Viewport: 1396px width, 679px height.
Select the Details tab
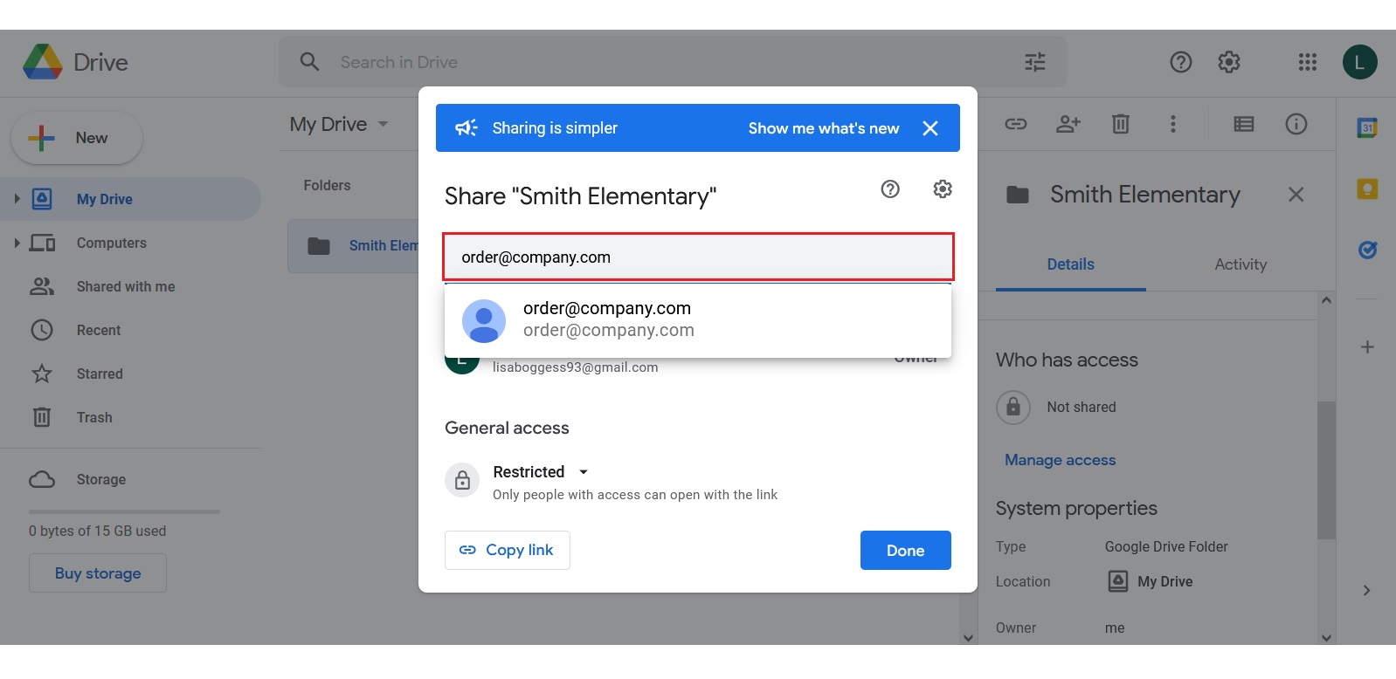[1071, 264]
